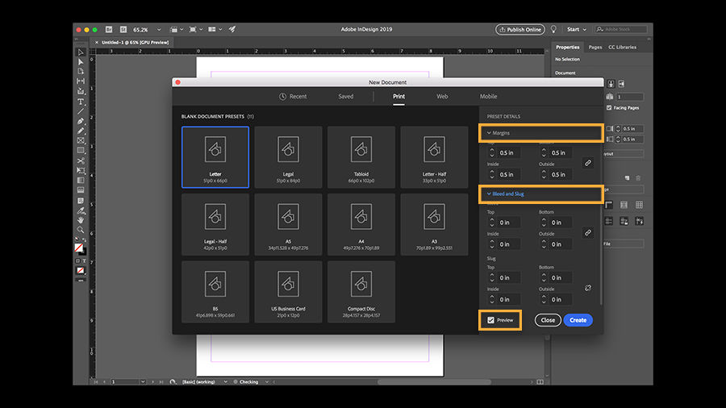
Task: Toggle the bleed values link icon
Action: point(587,233)
